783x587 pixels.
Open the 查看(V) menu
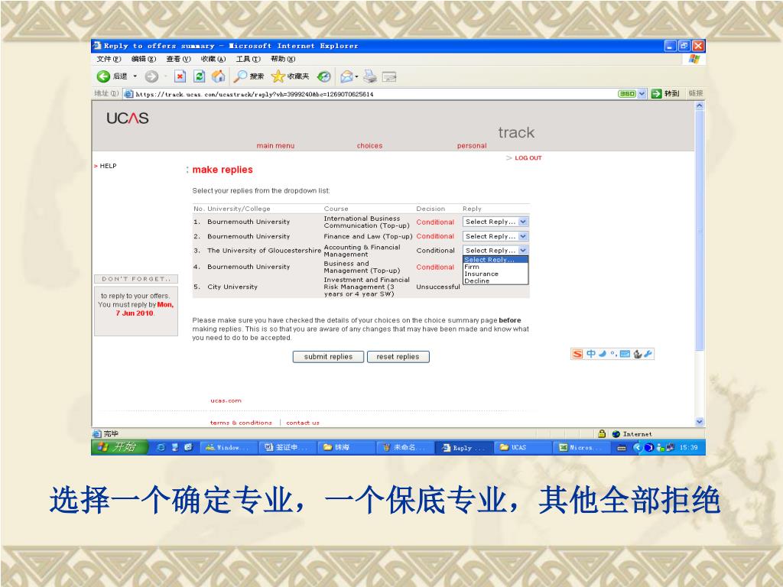179,59
